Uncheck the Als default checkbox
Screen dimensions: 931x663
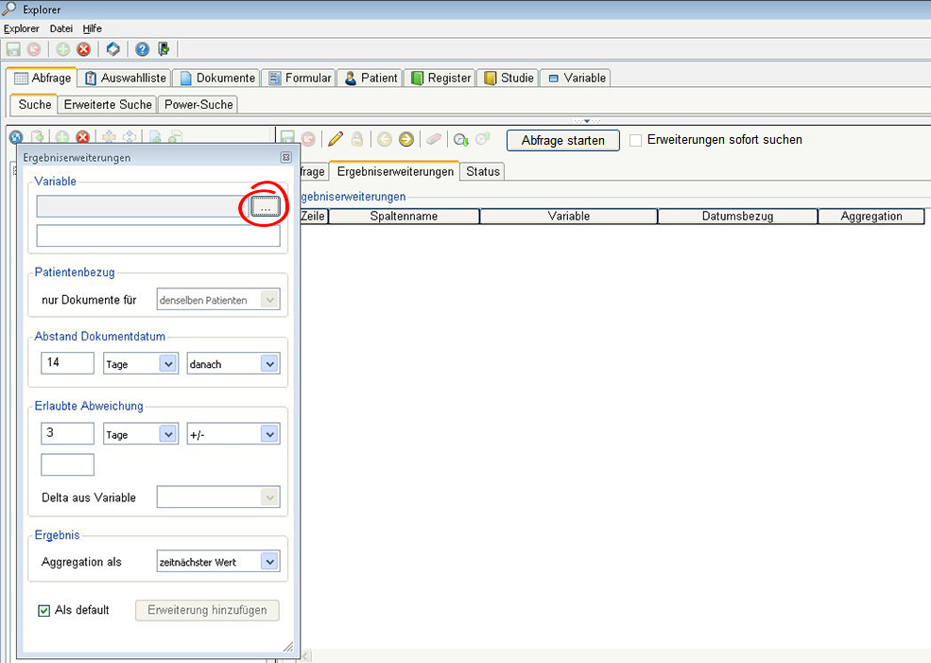tap(44, 611)
